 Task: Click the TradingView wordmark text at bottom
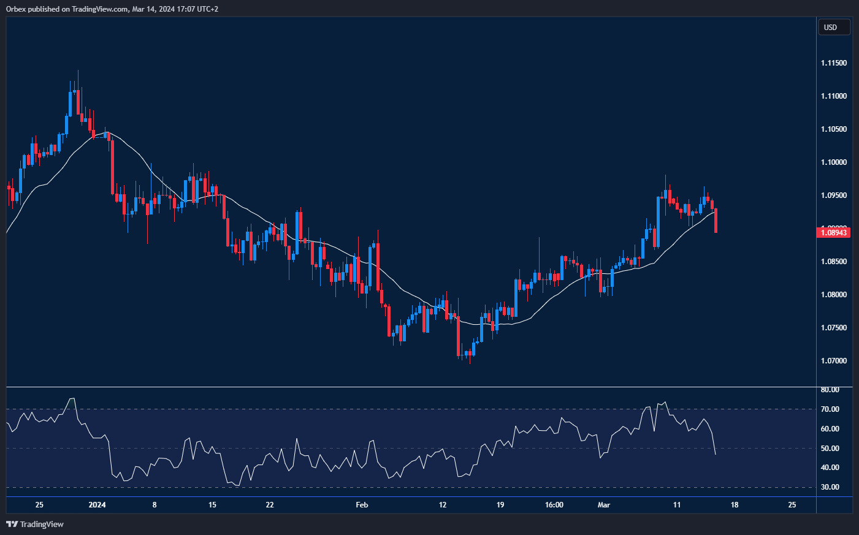[x=42, y=524]
